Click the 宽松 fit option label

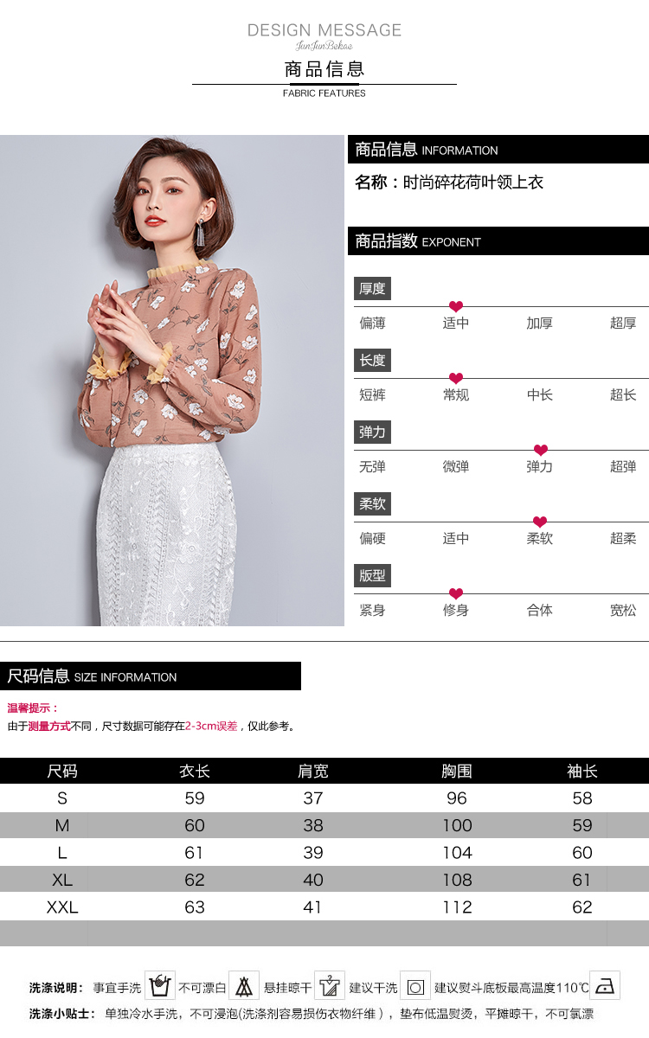pyautogui.click(x=623, y=611)
